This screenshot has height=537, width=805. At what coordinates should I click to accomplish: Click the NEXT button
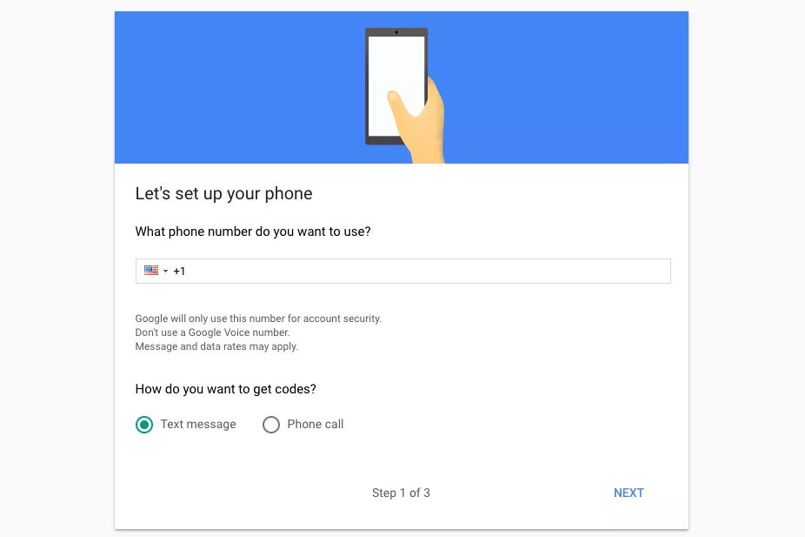pos(629,493)
